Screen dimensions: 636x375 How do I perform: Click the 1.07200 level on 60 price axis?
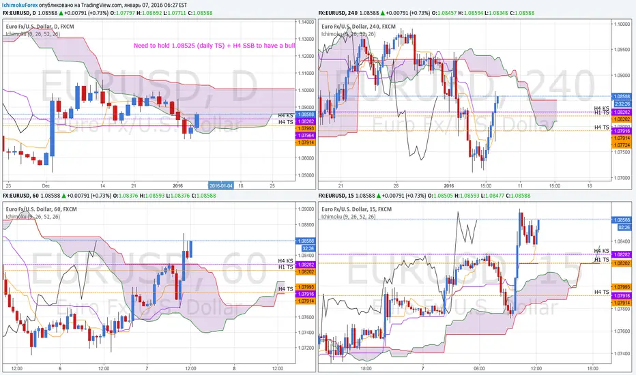pos(306,348)
